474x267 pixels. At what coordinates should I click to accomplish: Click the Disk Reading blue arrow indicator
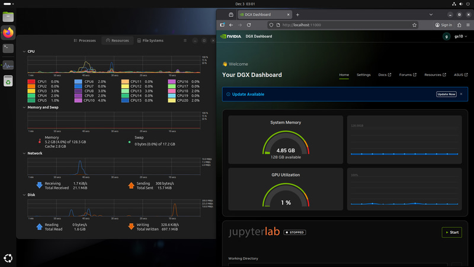39,227
